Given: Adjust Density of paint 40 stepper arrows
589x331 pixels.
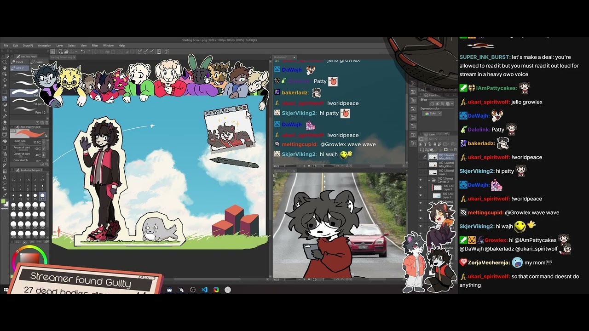Looking at the screenshot, I should coord(40,155).
